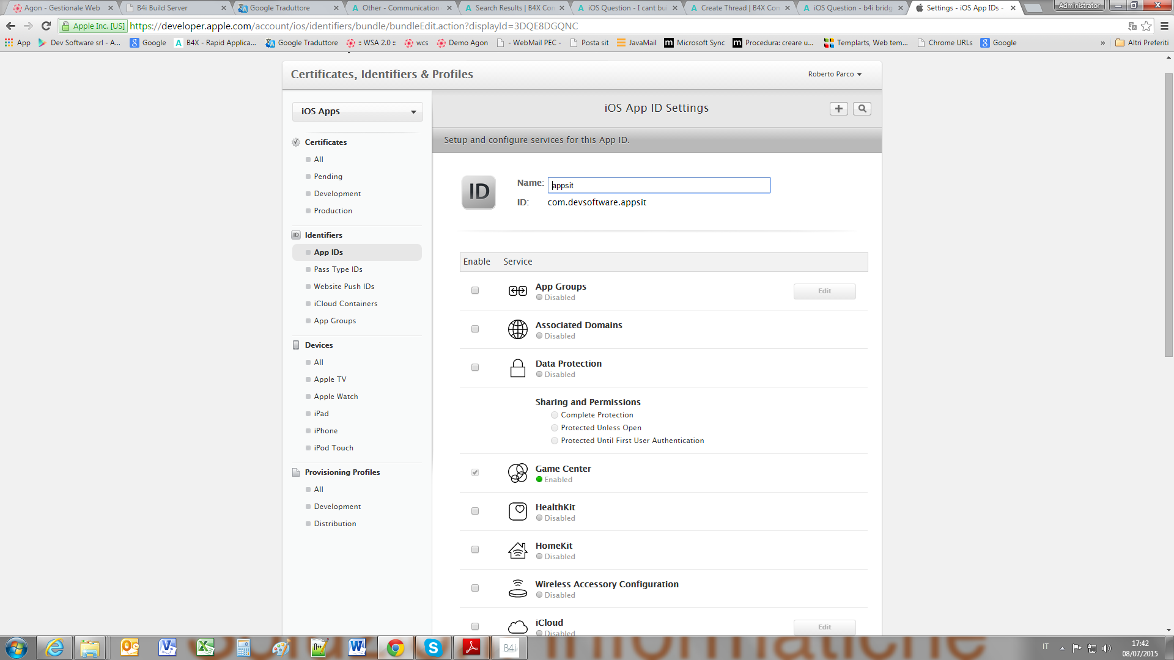Select the Complete Protection radio option
The height and width of the screenshot is (660, 1174).
click(x=555, y=415)
